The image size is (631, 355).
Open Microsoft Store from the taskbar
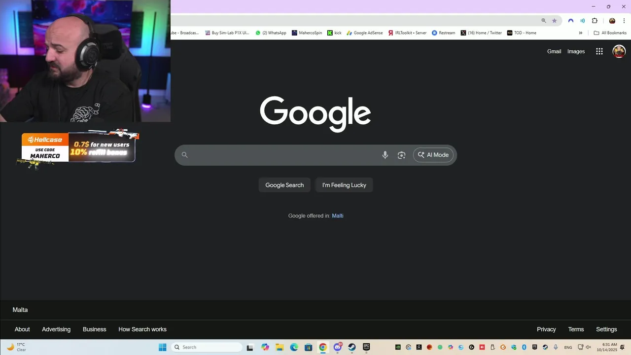[309, 347]
